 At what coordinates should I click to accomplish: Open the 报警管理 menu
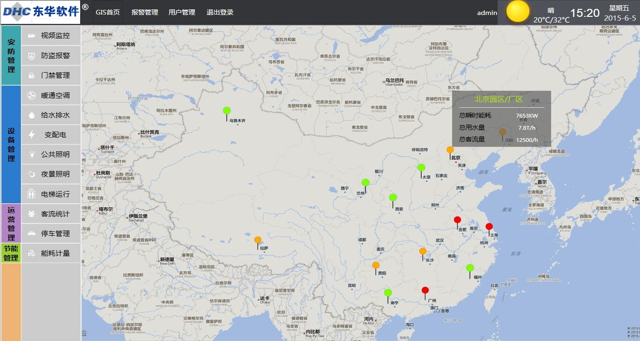[145, 13]
